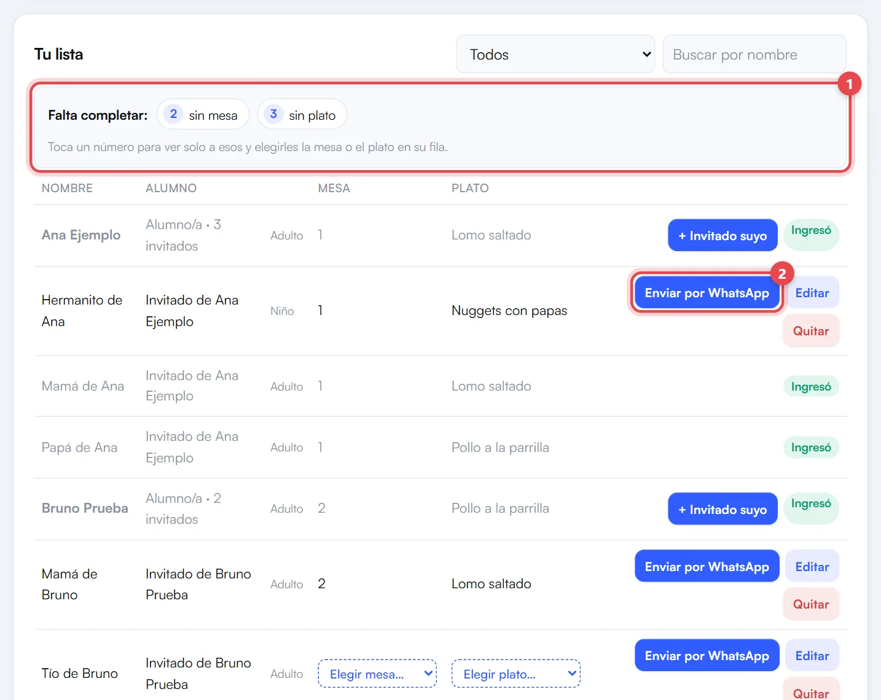The image size is (881, 700).
Task: Click the MESA column header
Action: (334, 189)
